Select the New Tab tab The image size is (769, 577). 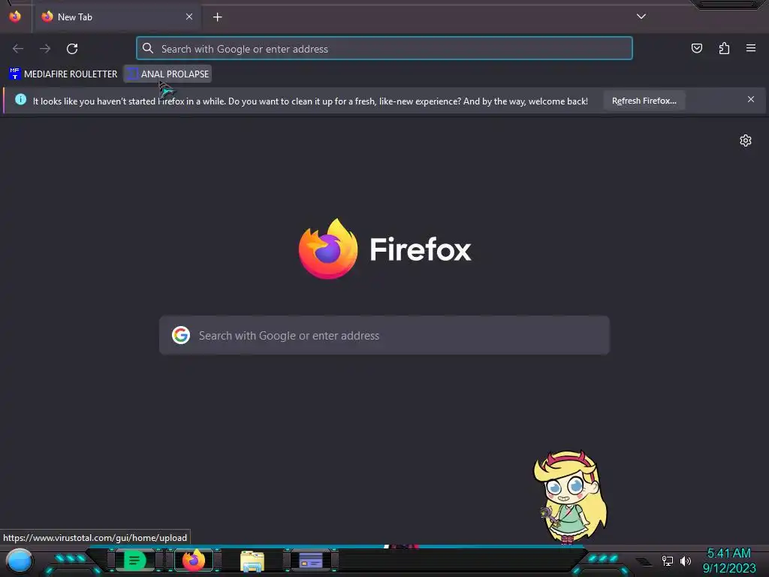click(116, 17)
